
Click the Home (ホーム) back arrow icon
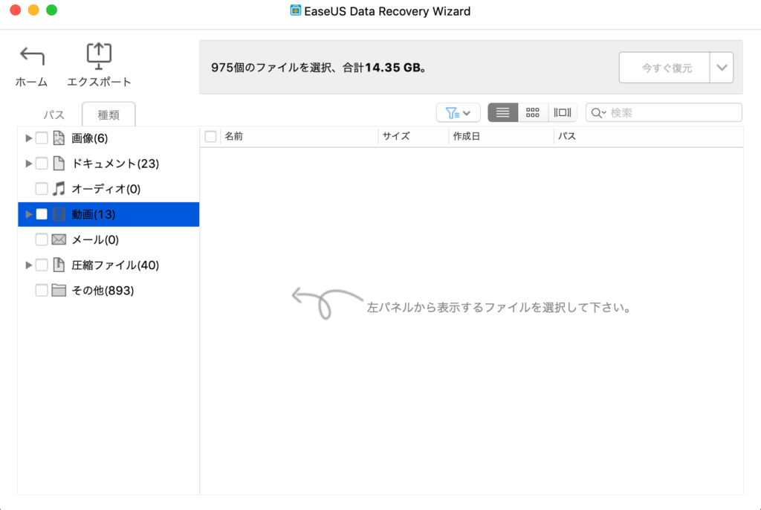pyautogui.click(x=32, y=57)
